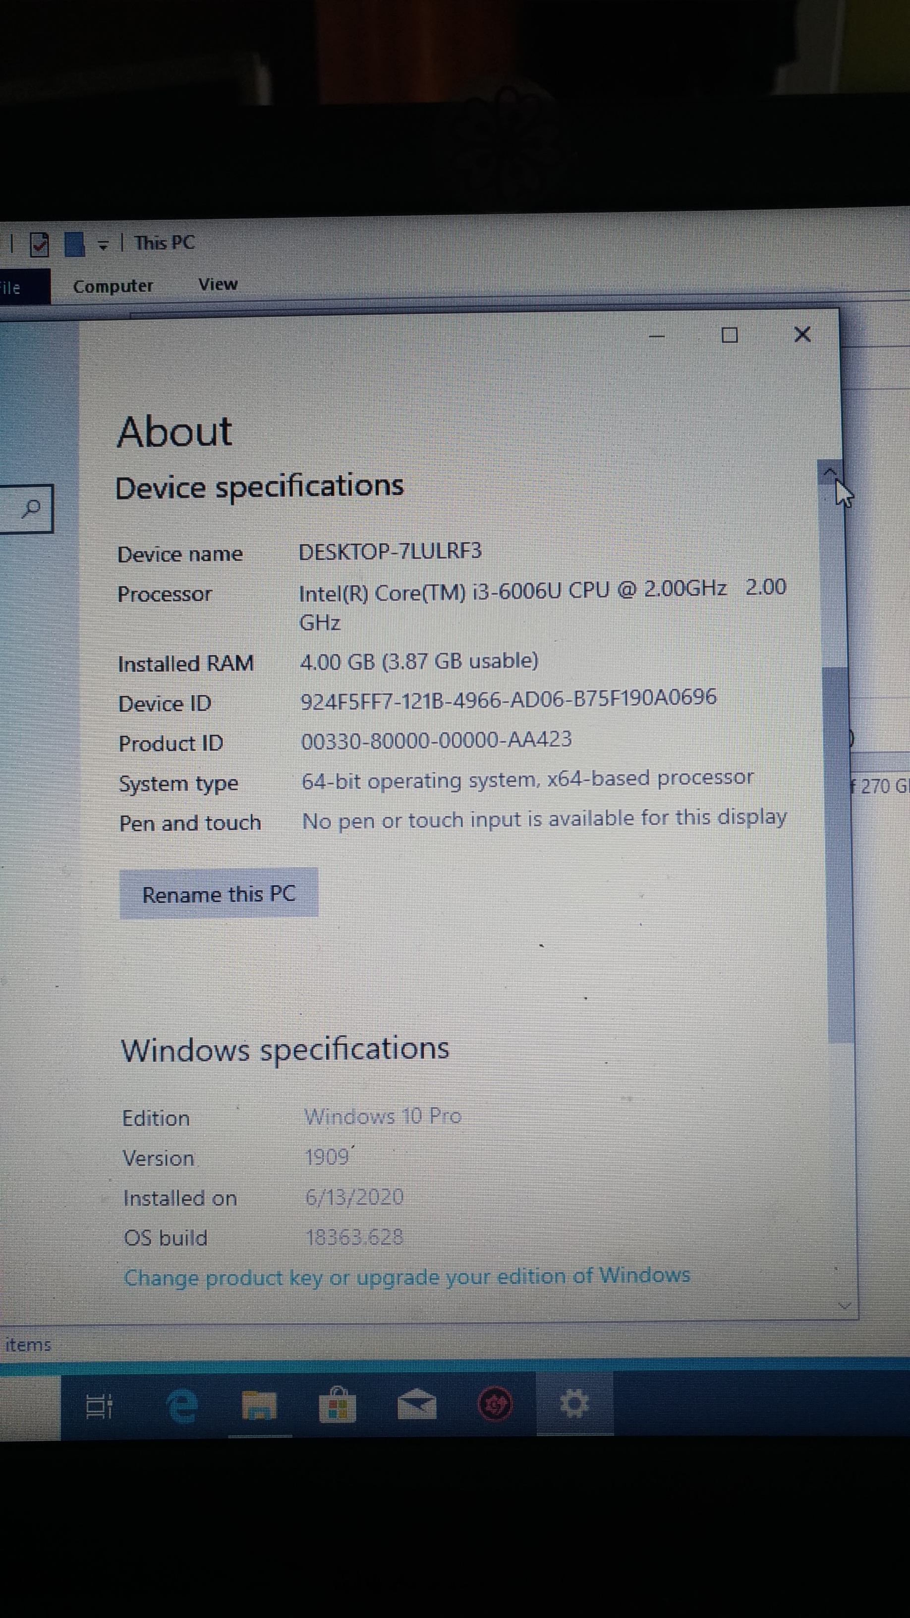
Task: Open the quick access toolbar customize dropdown
Action: pyautogui.click(x=103, y=245)
